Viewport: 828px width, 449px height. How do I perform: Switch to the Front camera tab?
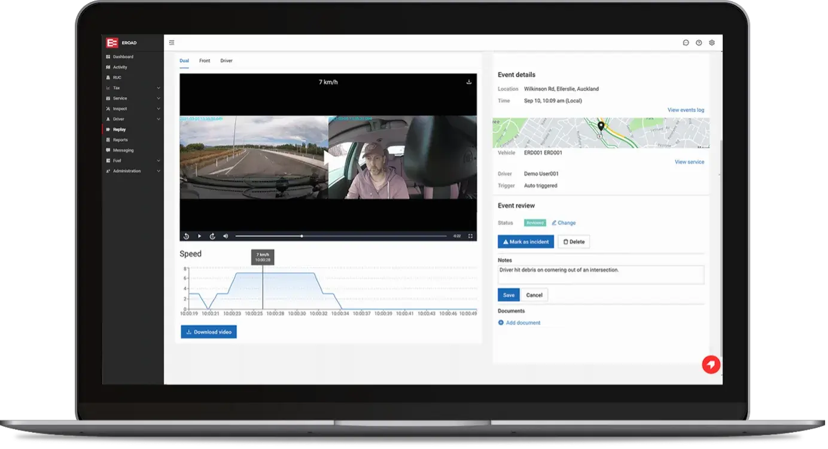pyautogui.click(x=205, y=61)
